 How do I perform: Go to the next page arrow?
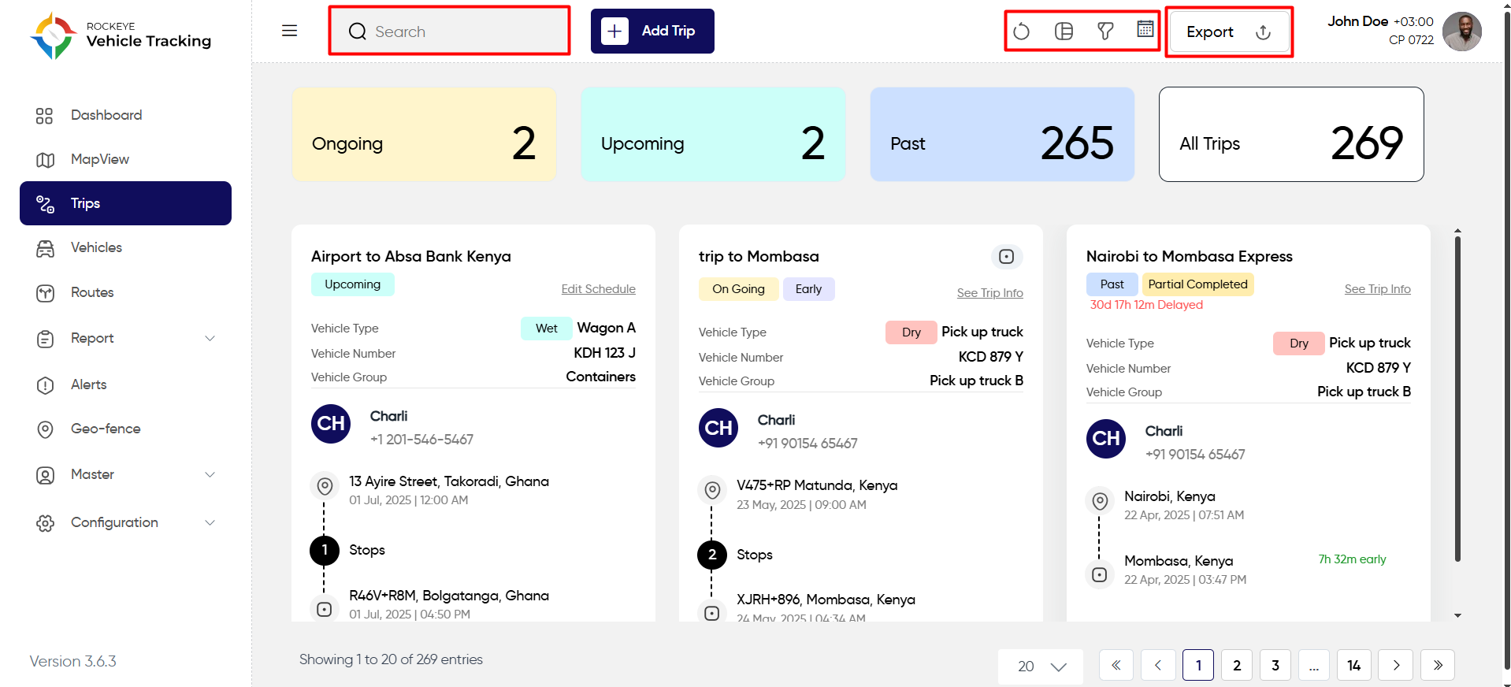[1396, 666]
